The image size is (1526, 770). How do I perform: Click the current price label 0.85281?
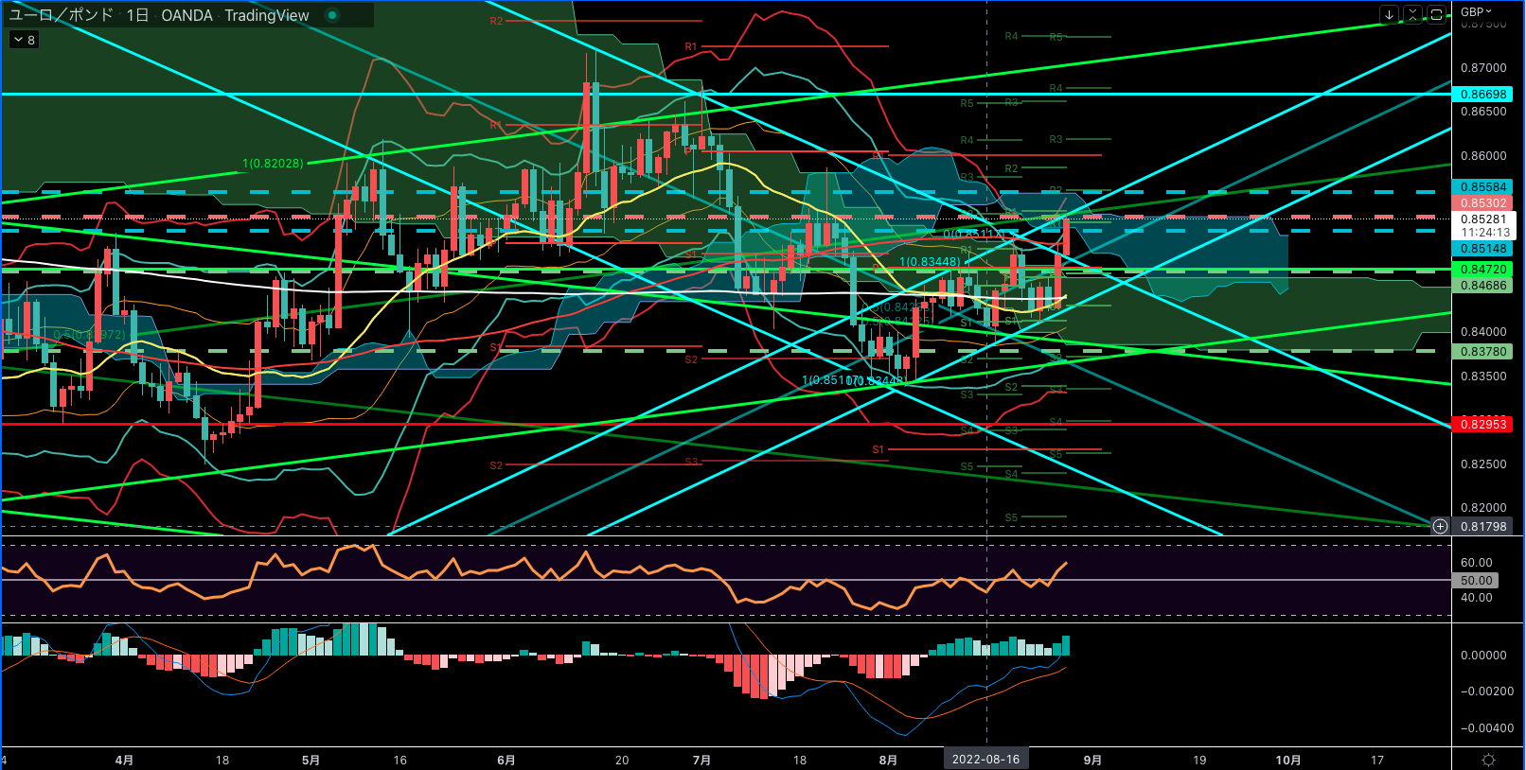[1482, 219]
